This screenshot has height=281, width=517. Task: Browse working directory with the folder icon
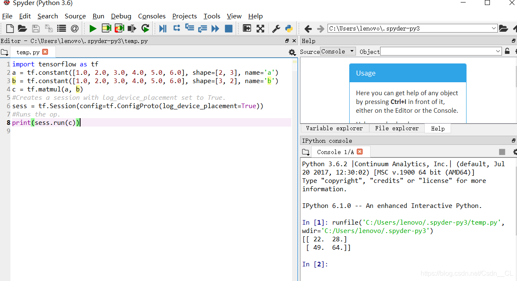click(504, 28)
